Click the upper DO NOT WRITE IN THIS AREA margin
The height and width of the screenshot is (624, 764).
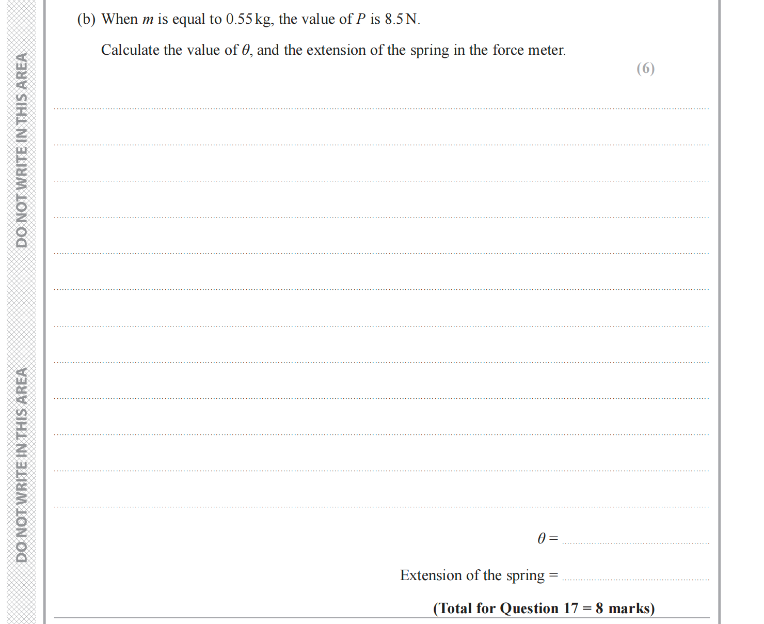pos(22,150)
